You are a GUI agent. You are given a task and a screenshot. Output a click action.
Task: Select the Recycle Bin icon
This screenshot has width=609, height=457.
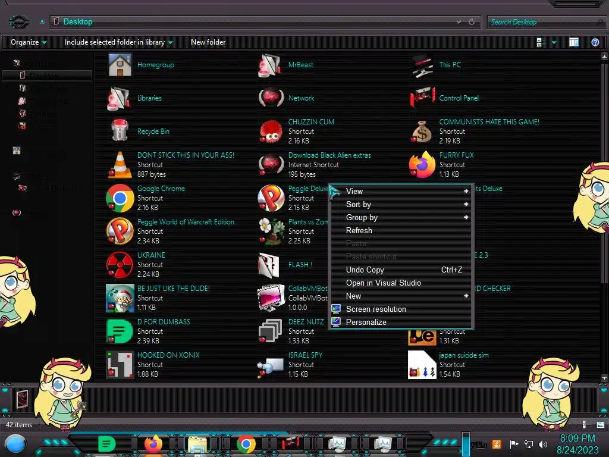(120, 132)
